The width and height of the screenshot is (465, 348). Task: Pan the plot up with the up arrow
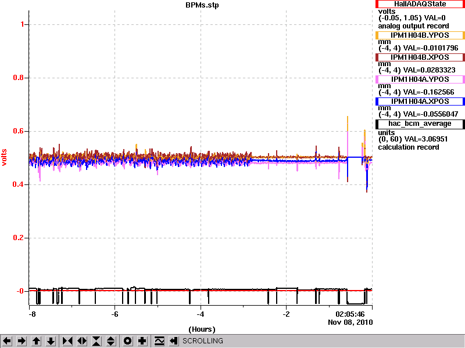coord(36,341)
